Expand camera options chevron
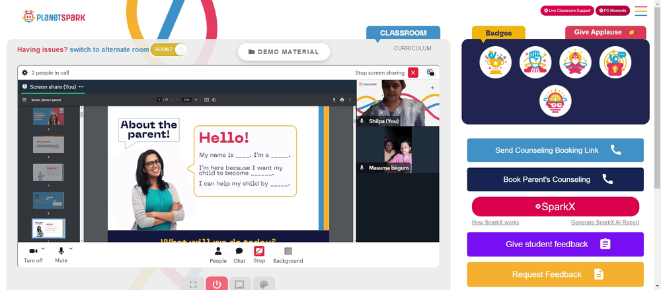This screenshot has height=290, width=661. tap(43, 248)
